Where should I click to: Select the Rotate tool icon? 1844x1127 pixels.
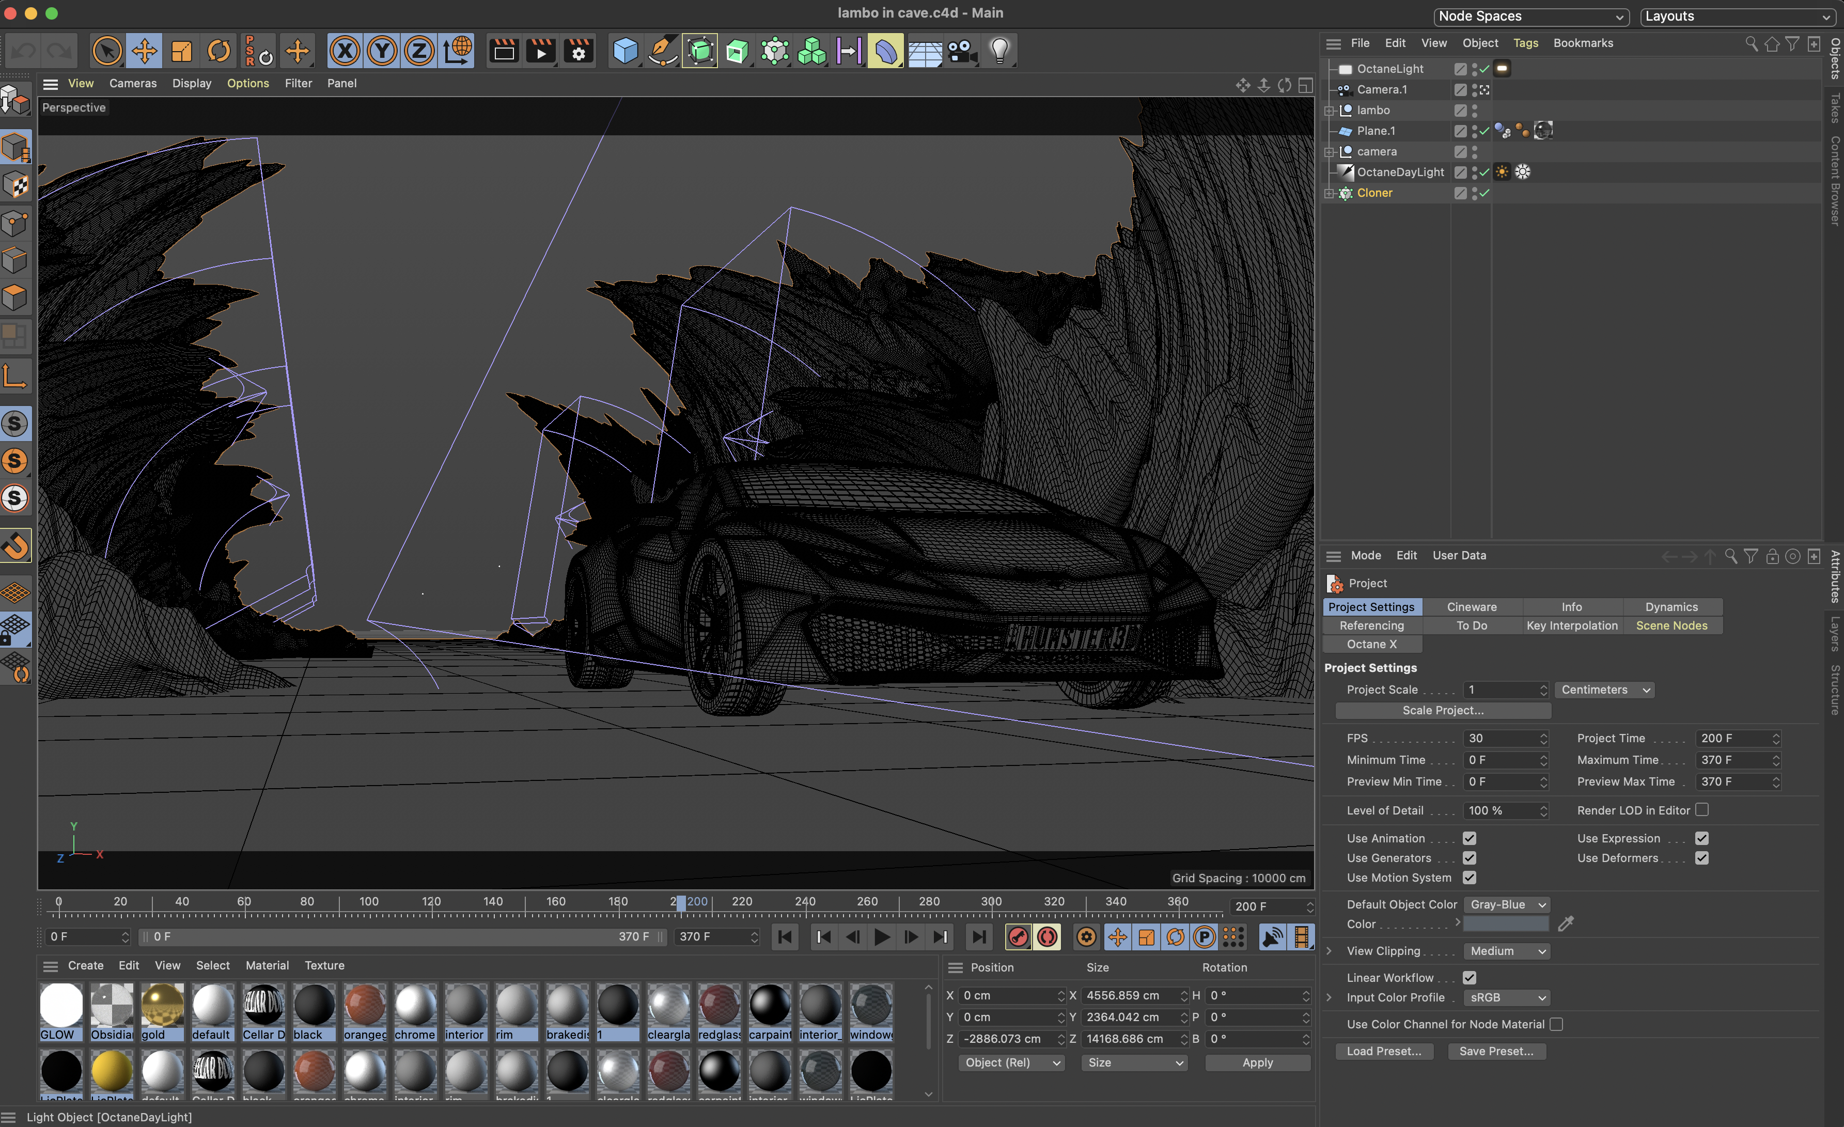(218, 52)
